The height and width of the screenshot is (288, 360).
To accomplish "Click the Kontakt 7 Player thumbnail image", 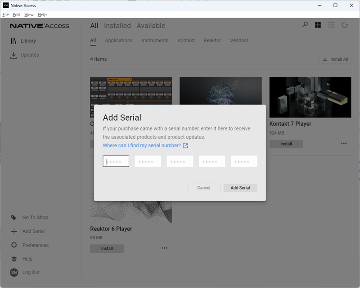I will [310, 97].
